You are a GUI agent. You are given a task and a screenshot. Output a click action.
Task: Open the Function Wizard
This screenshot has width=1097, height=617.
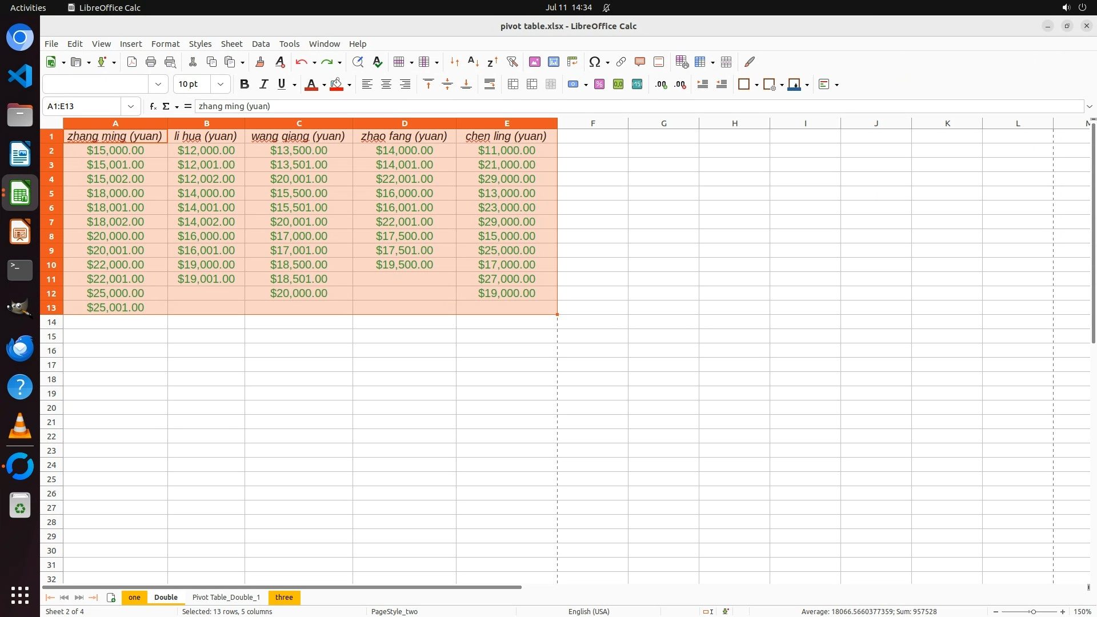153,106
